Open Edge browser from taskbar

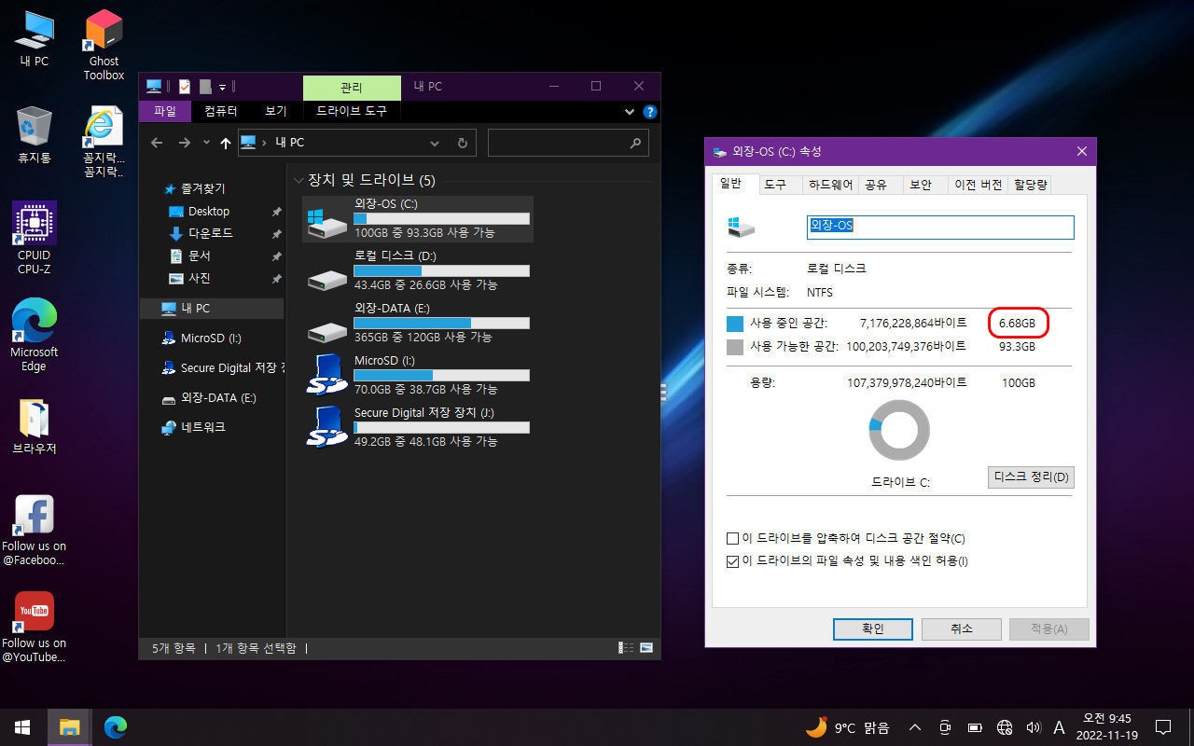[115, 727]
